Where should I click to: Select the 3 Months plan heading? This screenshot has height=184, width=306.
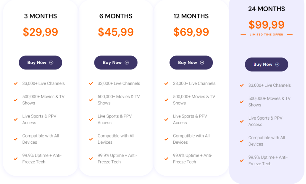[x=40, y=16]
